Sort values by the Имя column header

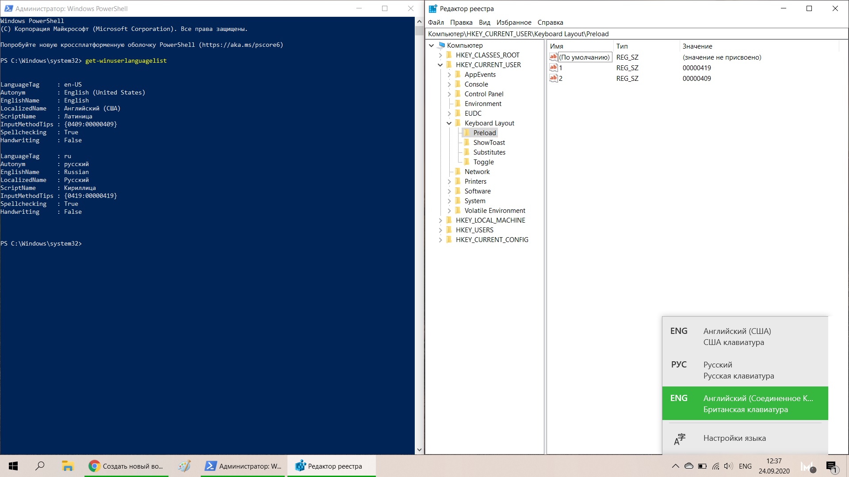pyautogui.click(x=580, y=46)
